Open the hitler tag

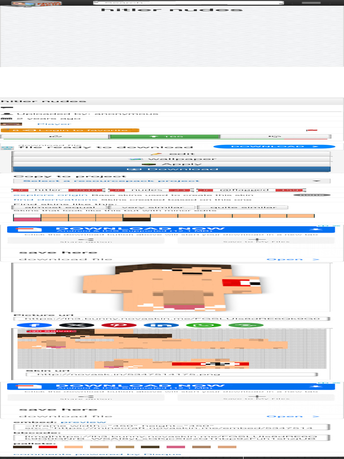[48, 190]
